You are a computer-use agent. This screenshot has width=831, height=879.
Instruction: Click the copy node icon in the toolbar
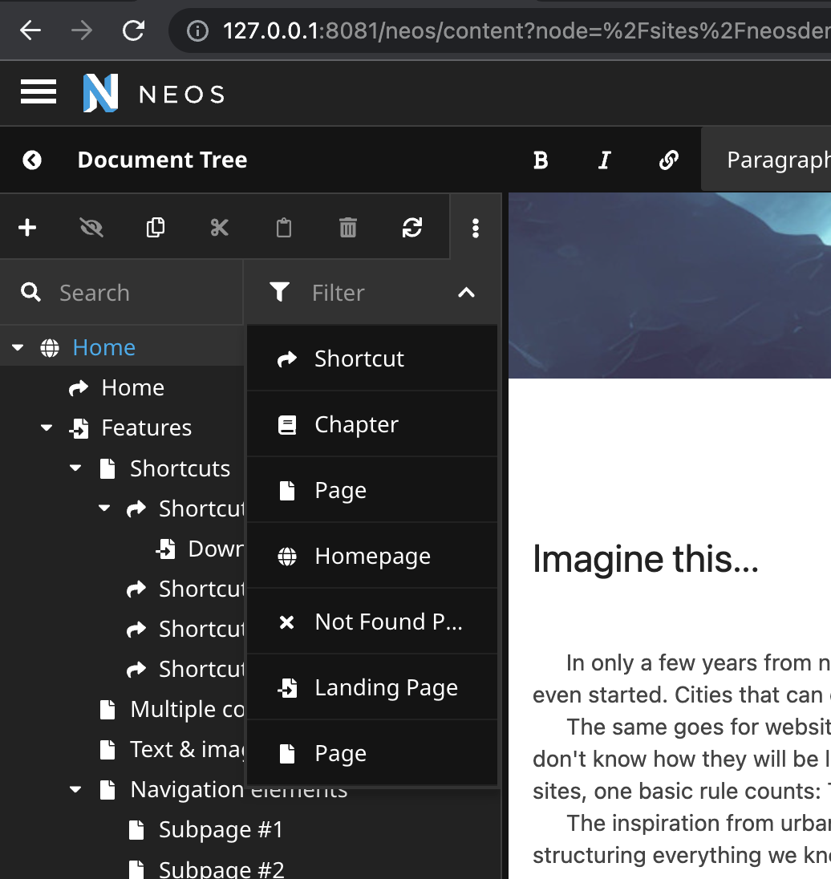[155, 227]
